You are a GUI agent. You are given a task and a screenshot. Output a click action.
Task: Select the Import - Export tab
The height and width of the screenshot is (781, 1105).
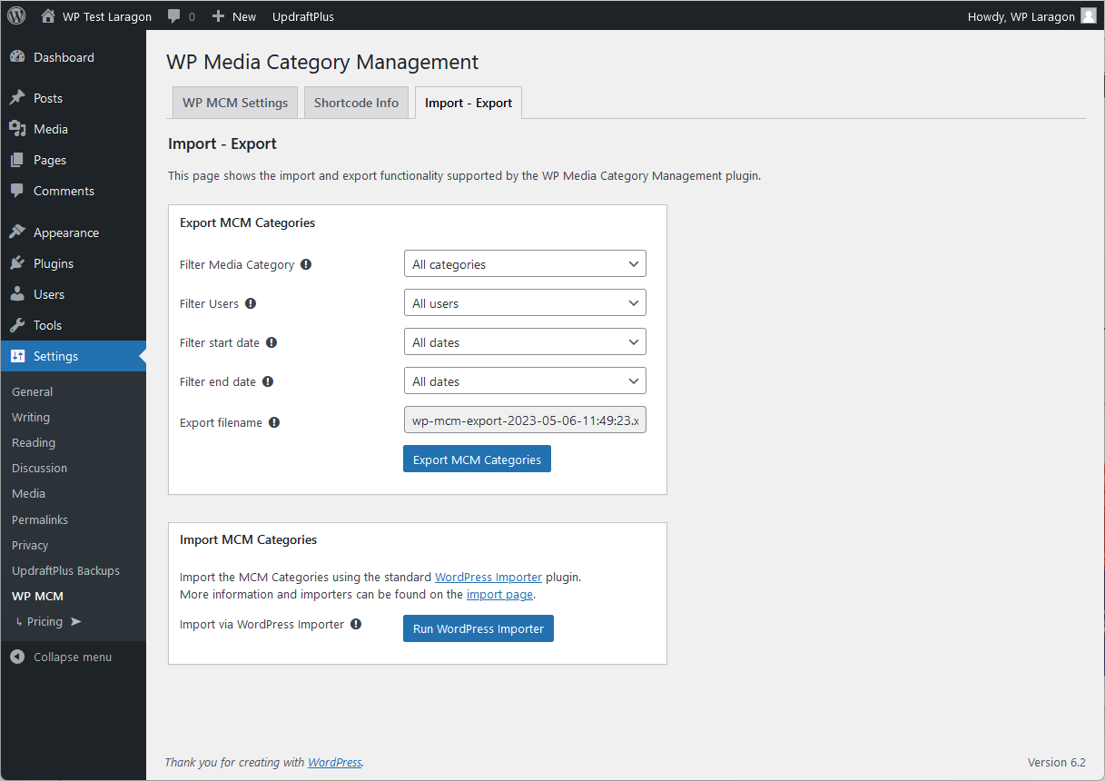coord(469,103)
